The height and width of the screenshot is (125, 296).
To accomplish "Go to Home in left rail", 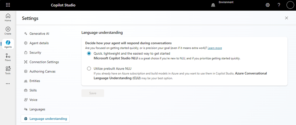I will tap(8, 18).
